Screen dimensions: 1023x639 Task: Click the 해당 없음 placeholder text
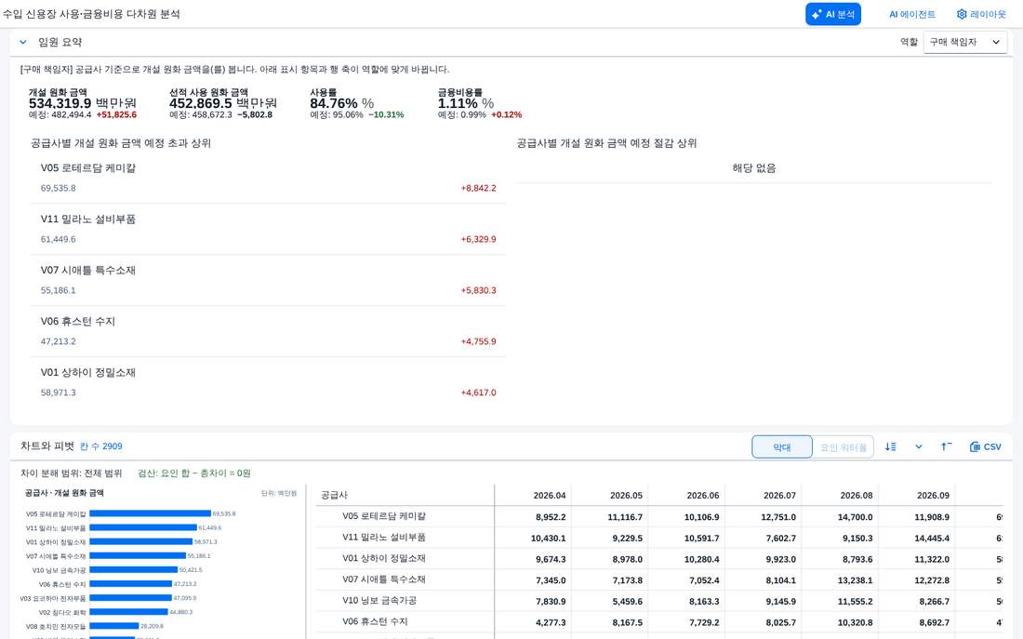753,168
